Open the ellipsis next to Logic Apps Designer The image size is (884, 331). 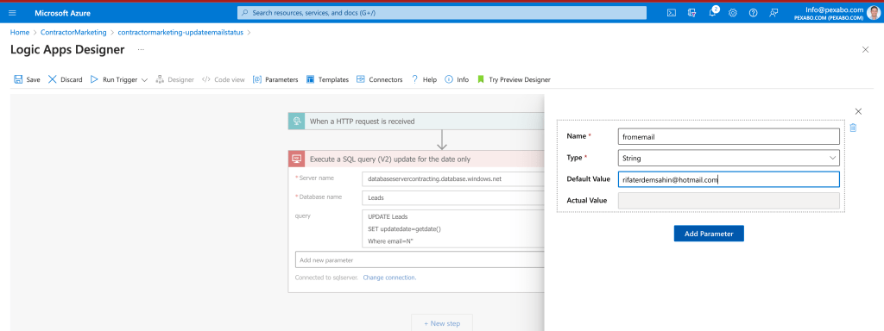[141, 49]
